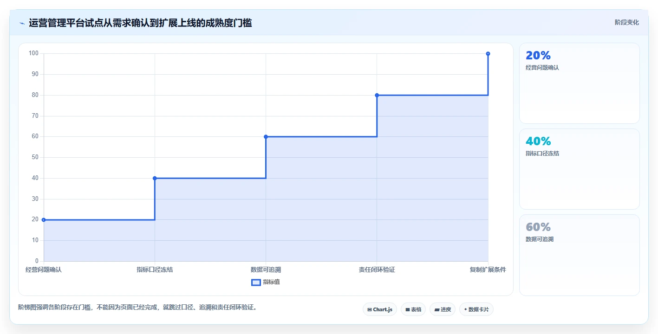Viewport: 658px width, 334px height.
Task: Select the 进度 tag
Action: (x=442, y=309)
